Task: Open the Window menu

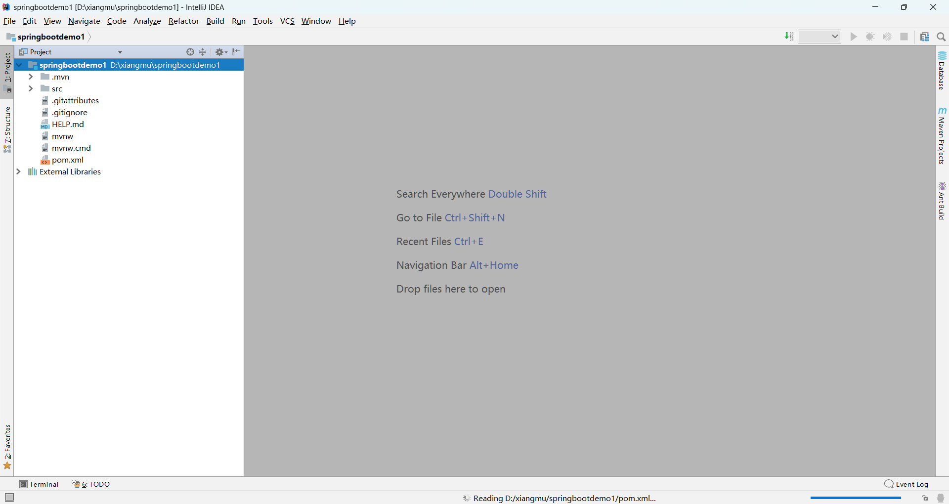Action: click(x=316, y=21)
